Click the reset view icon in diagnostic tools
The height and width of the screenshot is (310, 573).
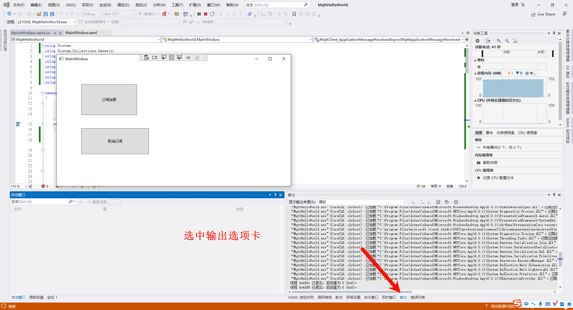point(515,41)
